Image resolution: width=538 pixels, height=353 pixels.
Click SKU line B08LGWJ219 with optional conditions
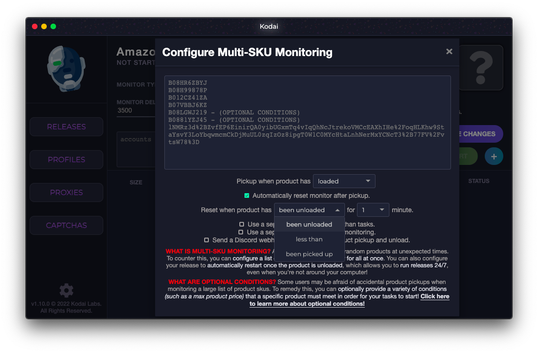(x=234, y=113)
